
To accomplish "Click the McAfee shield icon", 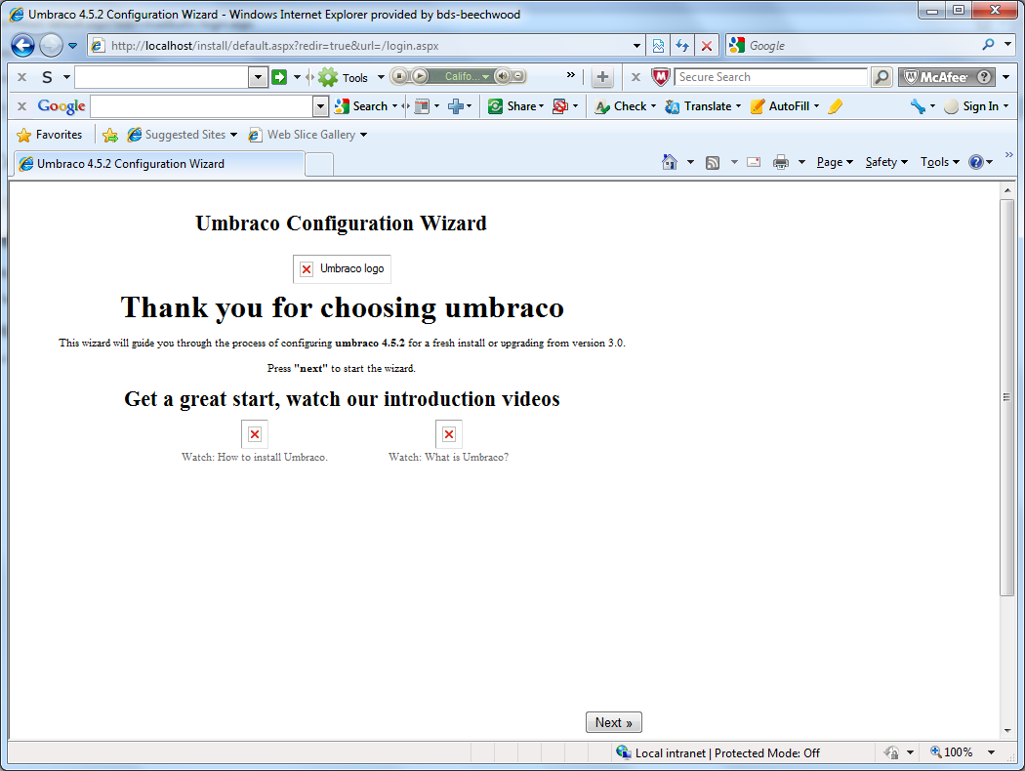I will pos(661,77).
